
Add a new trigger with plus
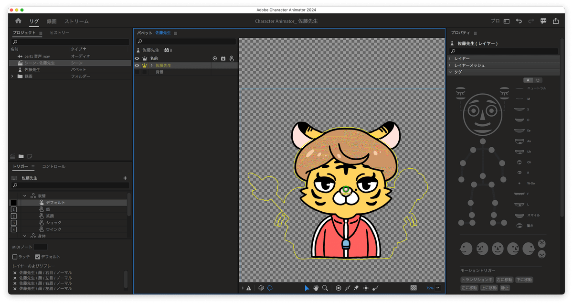tap(125, 178)
